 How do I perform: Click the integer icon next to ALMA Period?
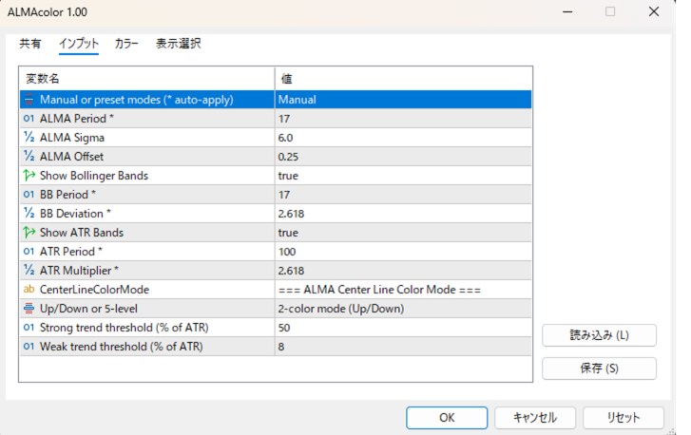click(x=29, y=119)
